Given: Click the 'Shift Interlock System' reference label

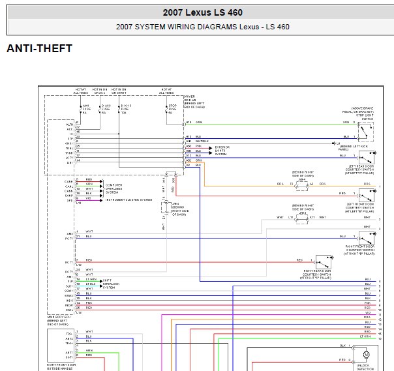Looking at the screenshot, I should [111, 284].
